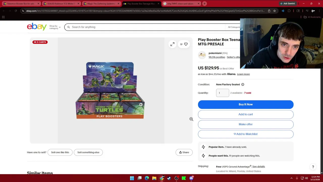Switch to mtg TMNT chase card values tab
Screen dimensions: 323x182
coord(181,4)
